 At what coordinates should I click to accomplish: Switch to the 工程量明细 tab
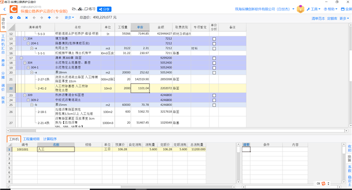click(x=31, y=139)
